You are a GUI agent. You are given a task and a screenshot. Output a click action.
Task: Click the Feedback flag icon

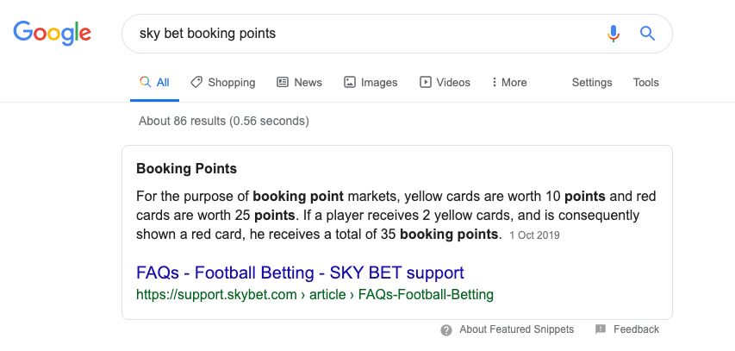tap(601, 329)
